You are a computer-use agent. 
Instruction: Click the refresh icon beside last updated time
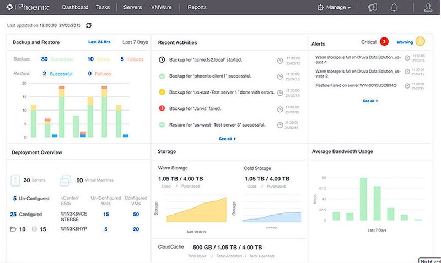tap(89, 25)
